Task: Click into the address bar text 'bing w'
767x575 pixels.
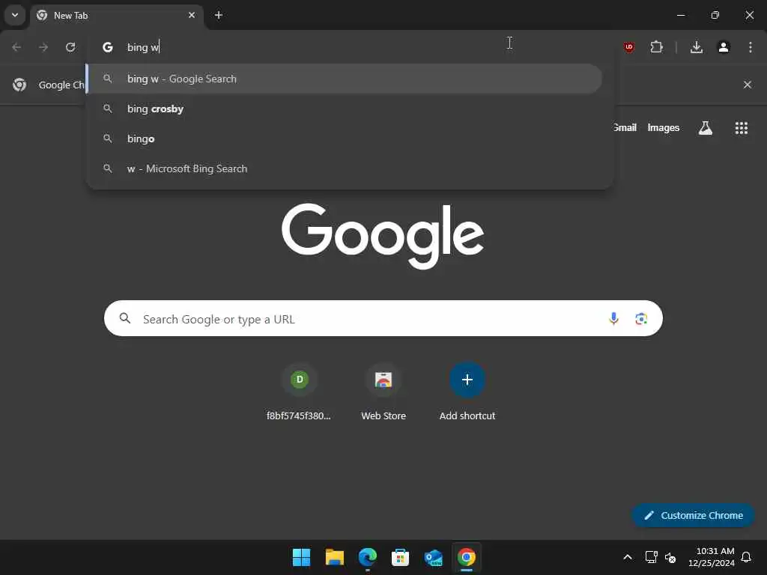Action: 143,47
